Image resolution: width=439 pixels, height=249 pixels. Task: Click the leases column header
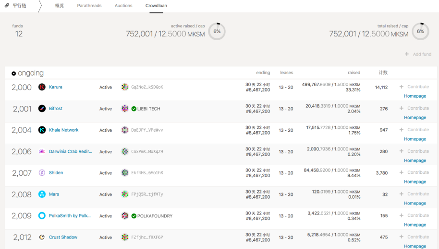coord(287,73)
